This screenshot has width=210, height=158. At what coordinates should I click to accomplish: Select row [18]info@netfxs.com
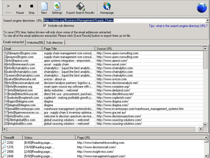point(103,116)
